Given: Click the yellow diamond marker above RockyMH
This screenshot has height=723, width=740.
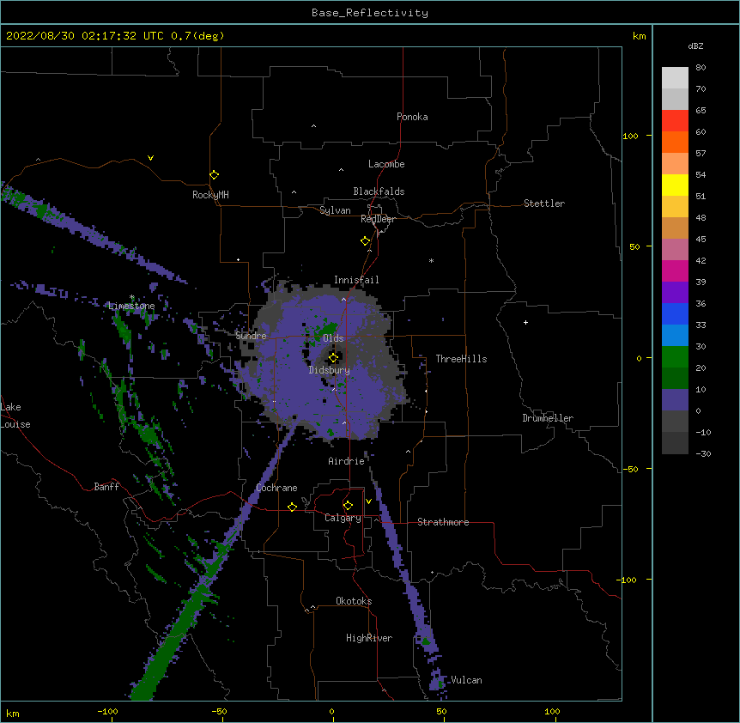Looking at the screenshot, I should click(214, 175).
